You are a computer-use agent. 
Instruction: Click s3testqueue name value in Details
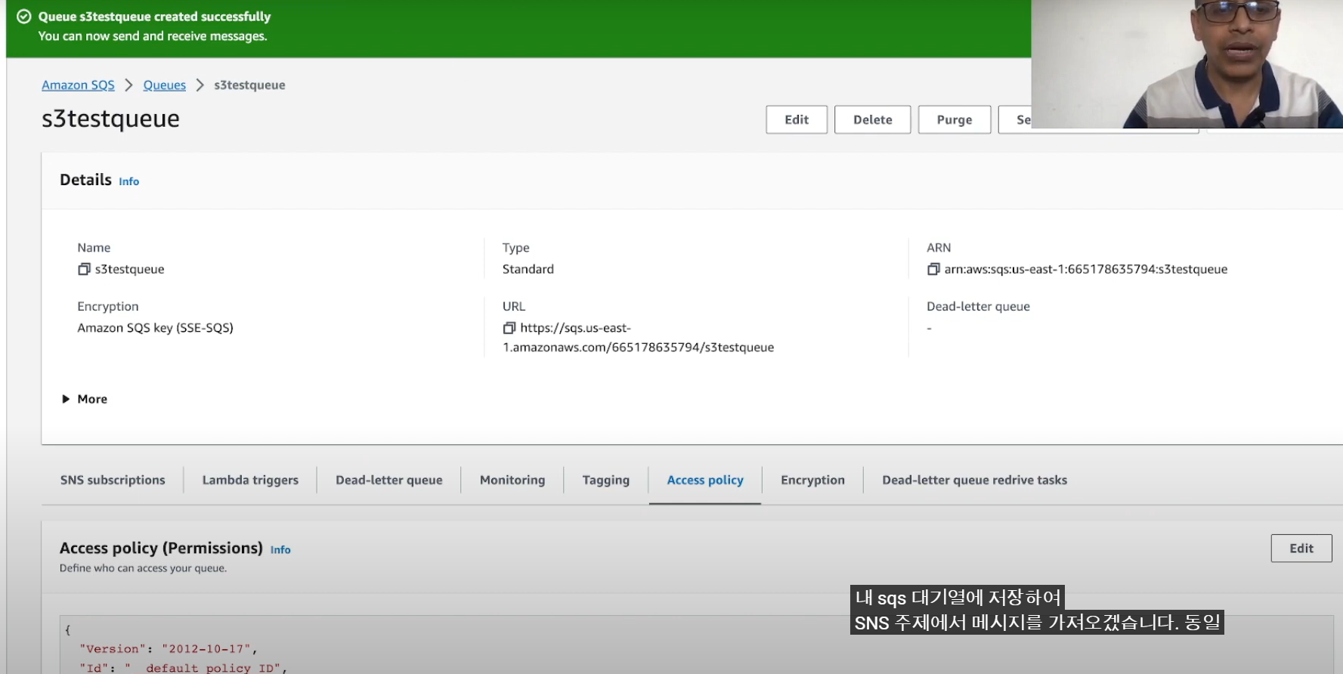(129, 269)
